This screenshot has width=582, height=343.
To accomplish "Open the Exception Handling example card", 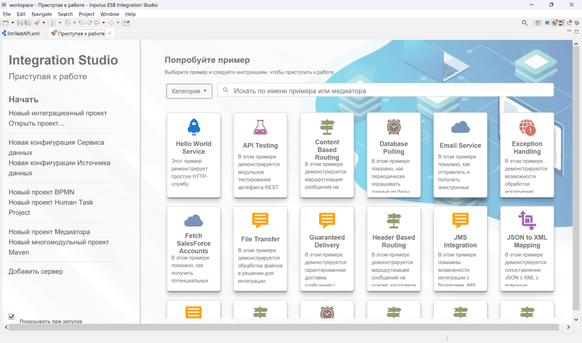I will [527, 155].
